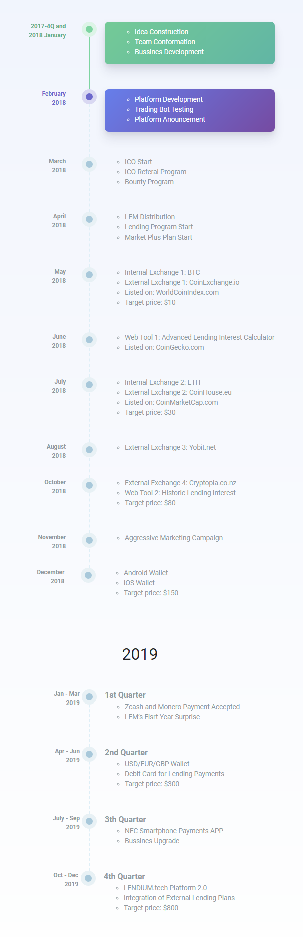Click the Oct - Dec 2019 timeline dot

click(88, 878)
